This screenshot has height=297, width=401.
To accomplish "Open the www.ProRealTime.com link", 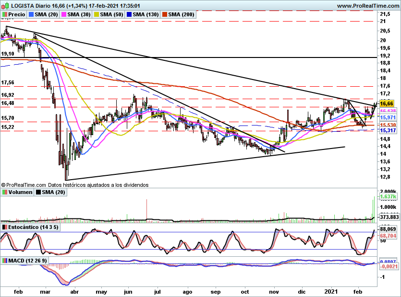I will pos(367,6).
